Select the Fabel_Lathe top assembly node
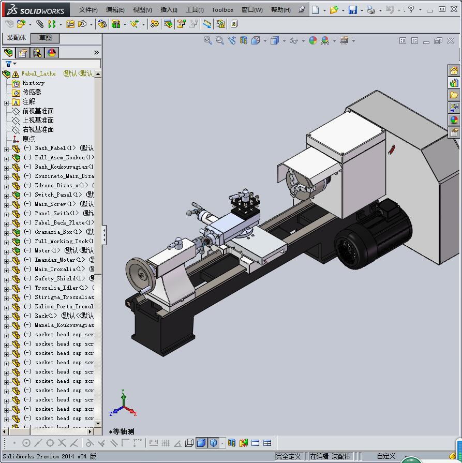The image size is (462, 463). coord(38,73)
